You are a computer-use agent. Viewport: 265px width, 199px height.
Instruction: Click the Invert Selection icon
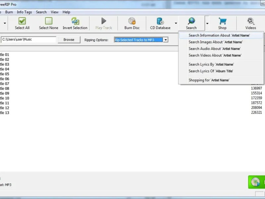point(75,21)
